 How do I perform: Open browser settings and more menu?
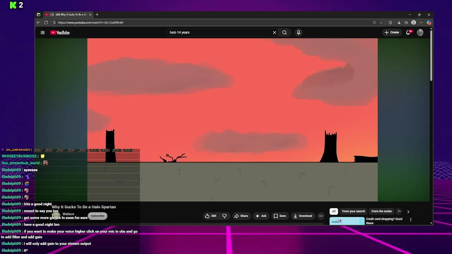[x=421, y=23]
